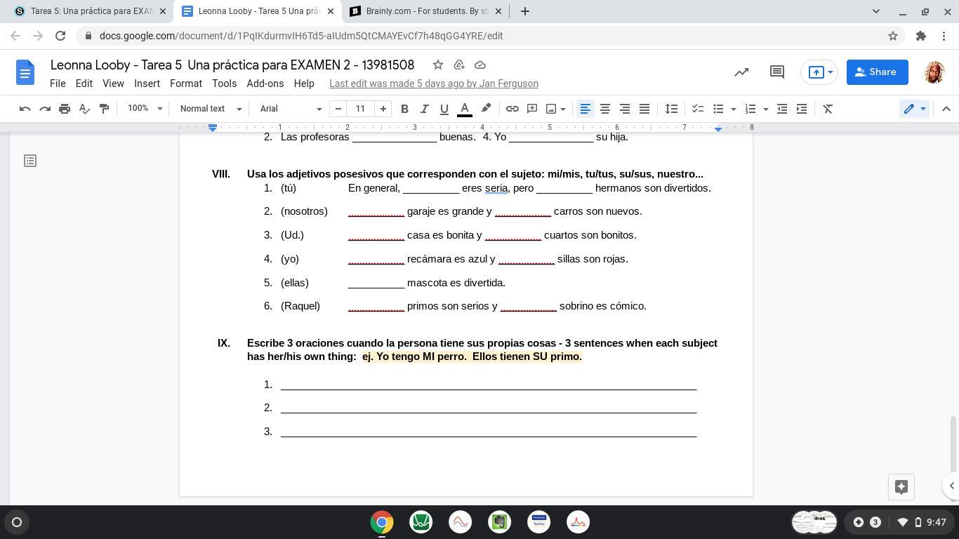Toggle Underline formatting
Viewport: 959px width, 539px height.
(444, 109)
